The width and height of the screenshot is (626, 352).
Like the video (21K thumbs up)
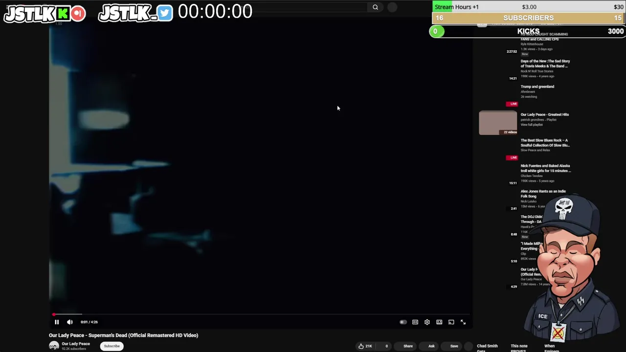[365, 346]
